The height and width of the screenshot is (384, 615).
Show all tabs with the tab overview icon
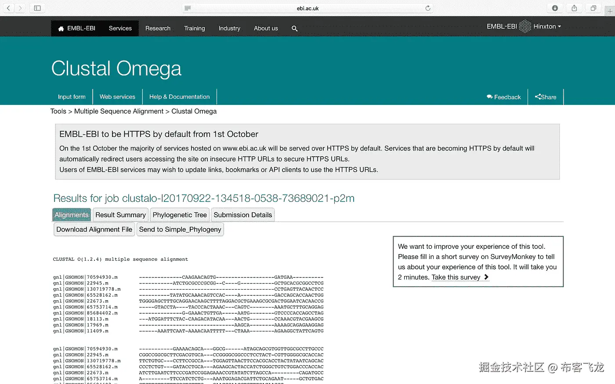(x=593, y=8)
